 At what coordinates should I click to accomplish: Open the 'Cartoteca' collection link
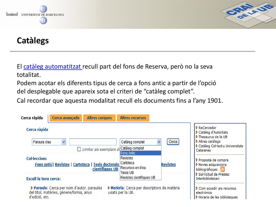point(81,164)
